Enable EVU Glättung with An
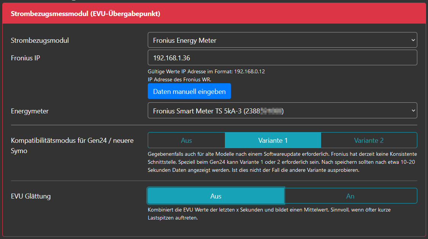 (350, 196)
